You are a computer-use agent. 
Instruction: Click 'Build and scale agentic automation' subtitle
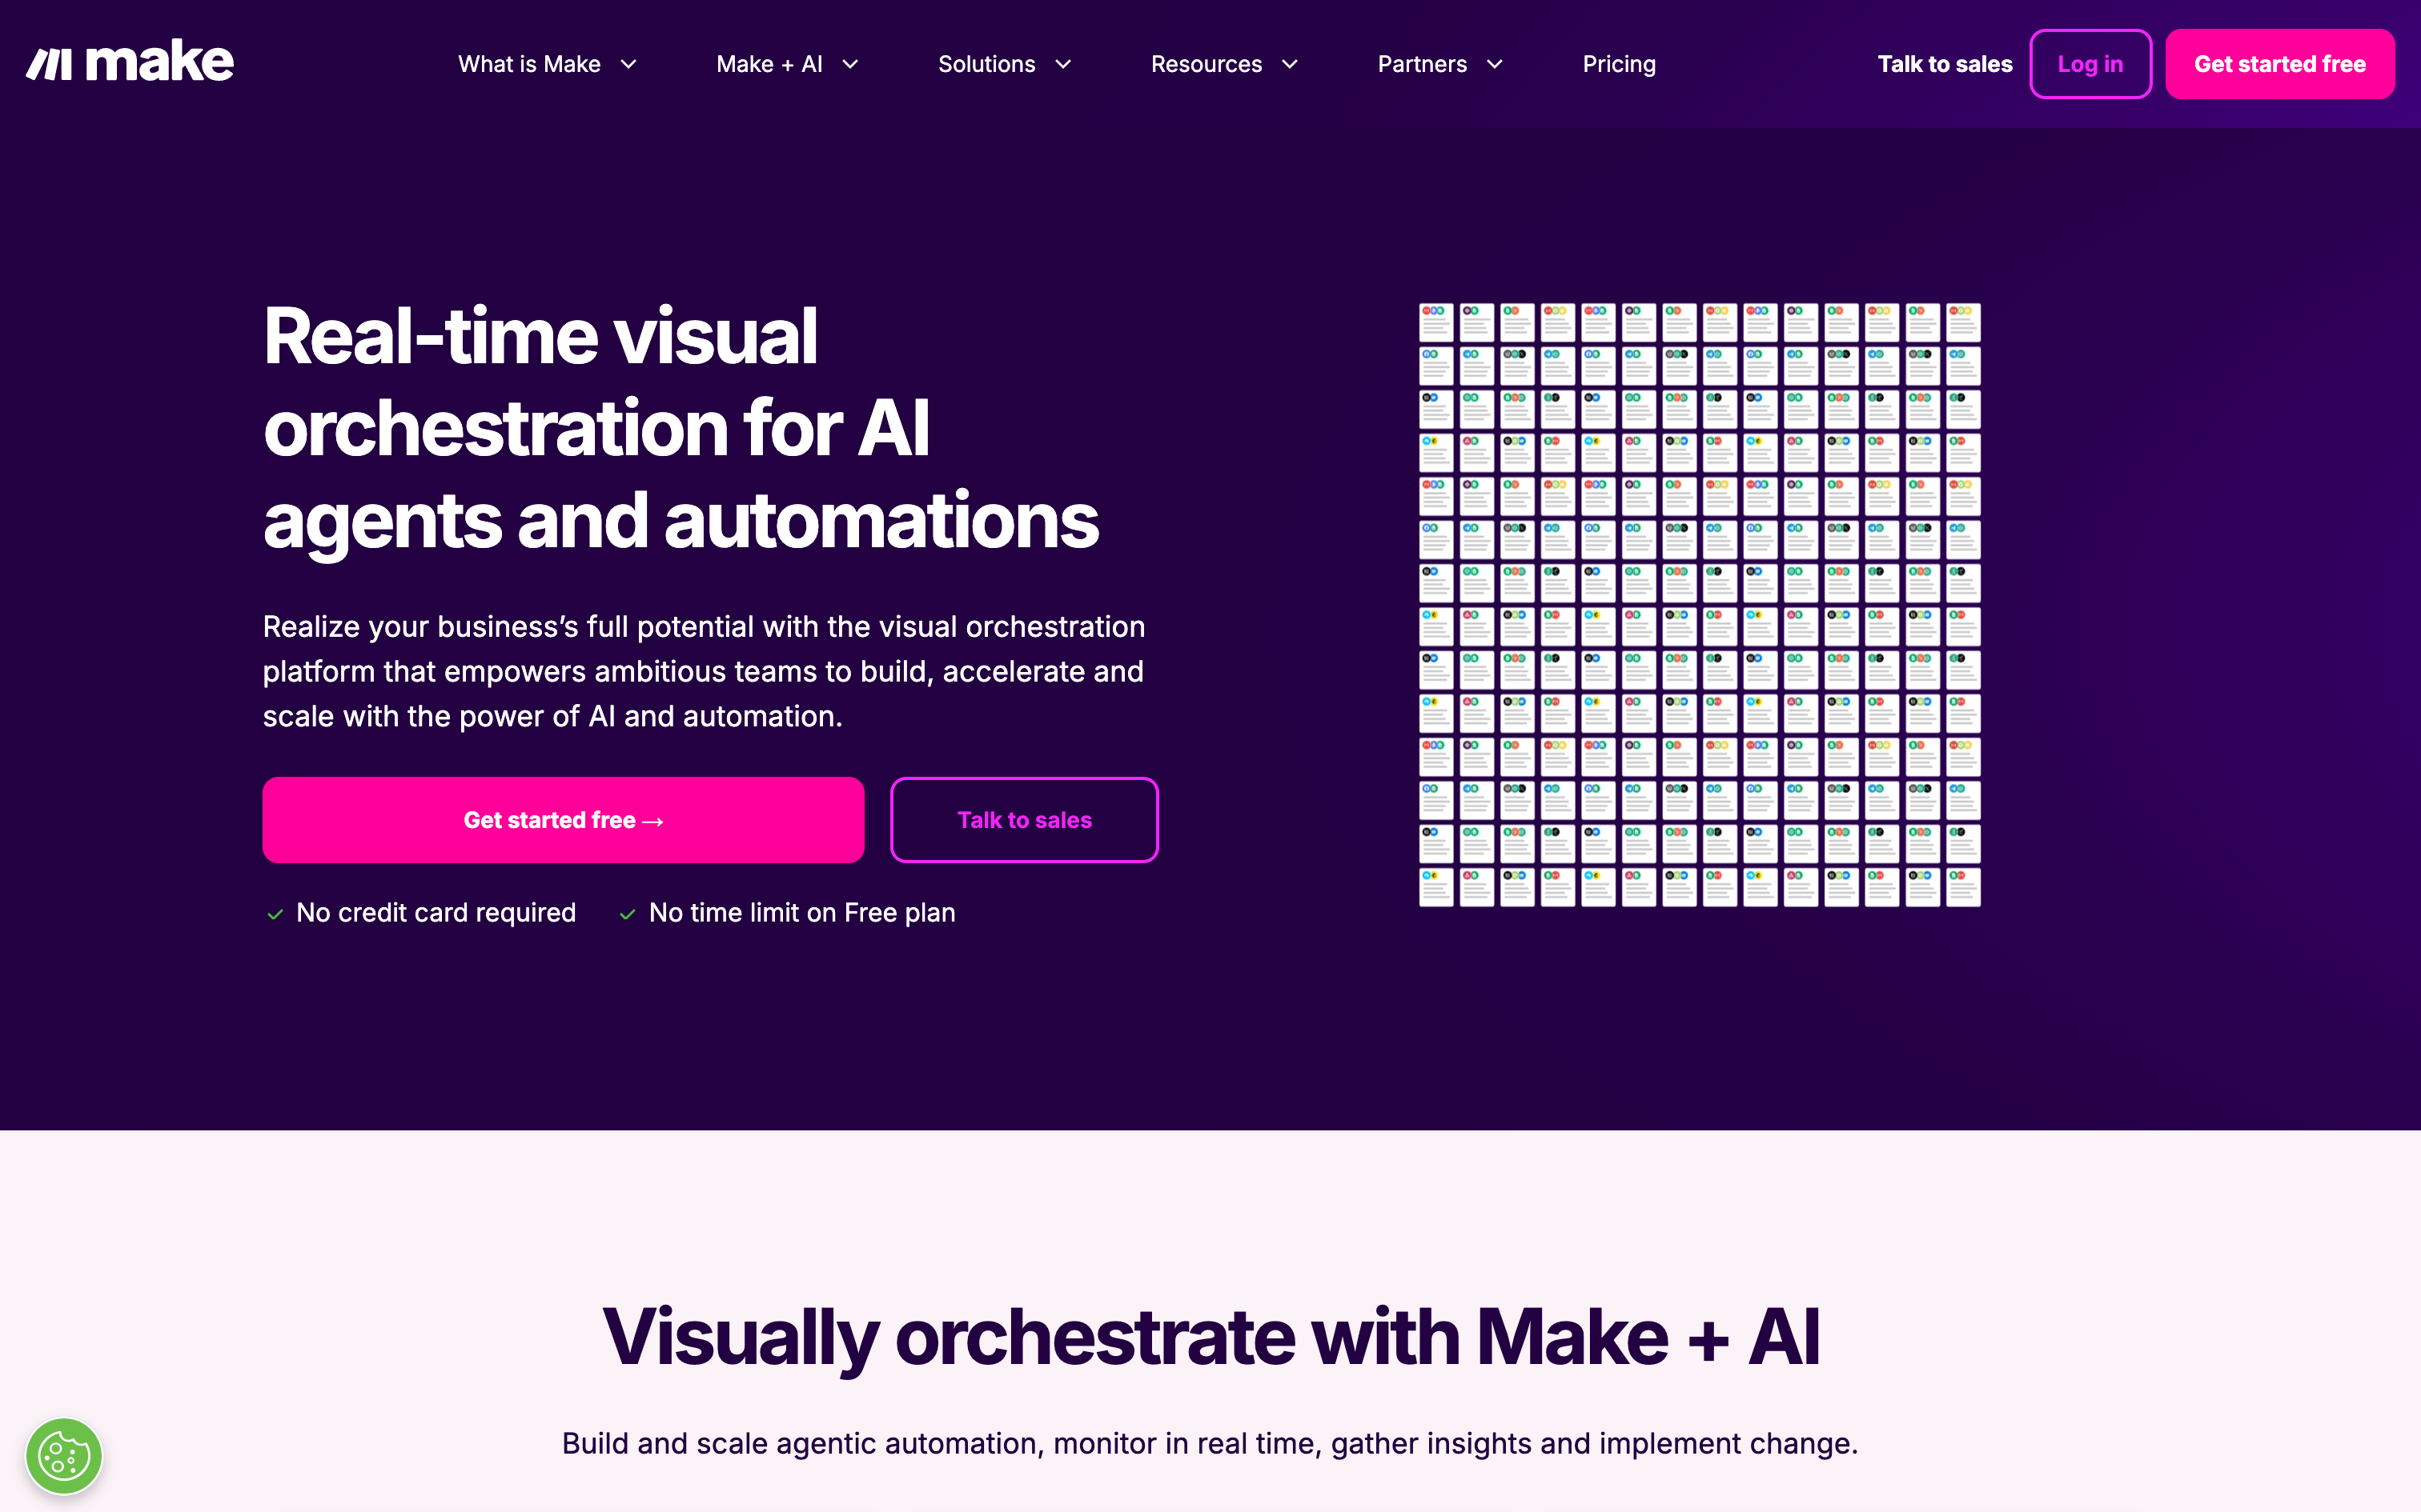[x=1210, y=1443]
